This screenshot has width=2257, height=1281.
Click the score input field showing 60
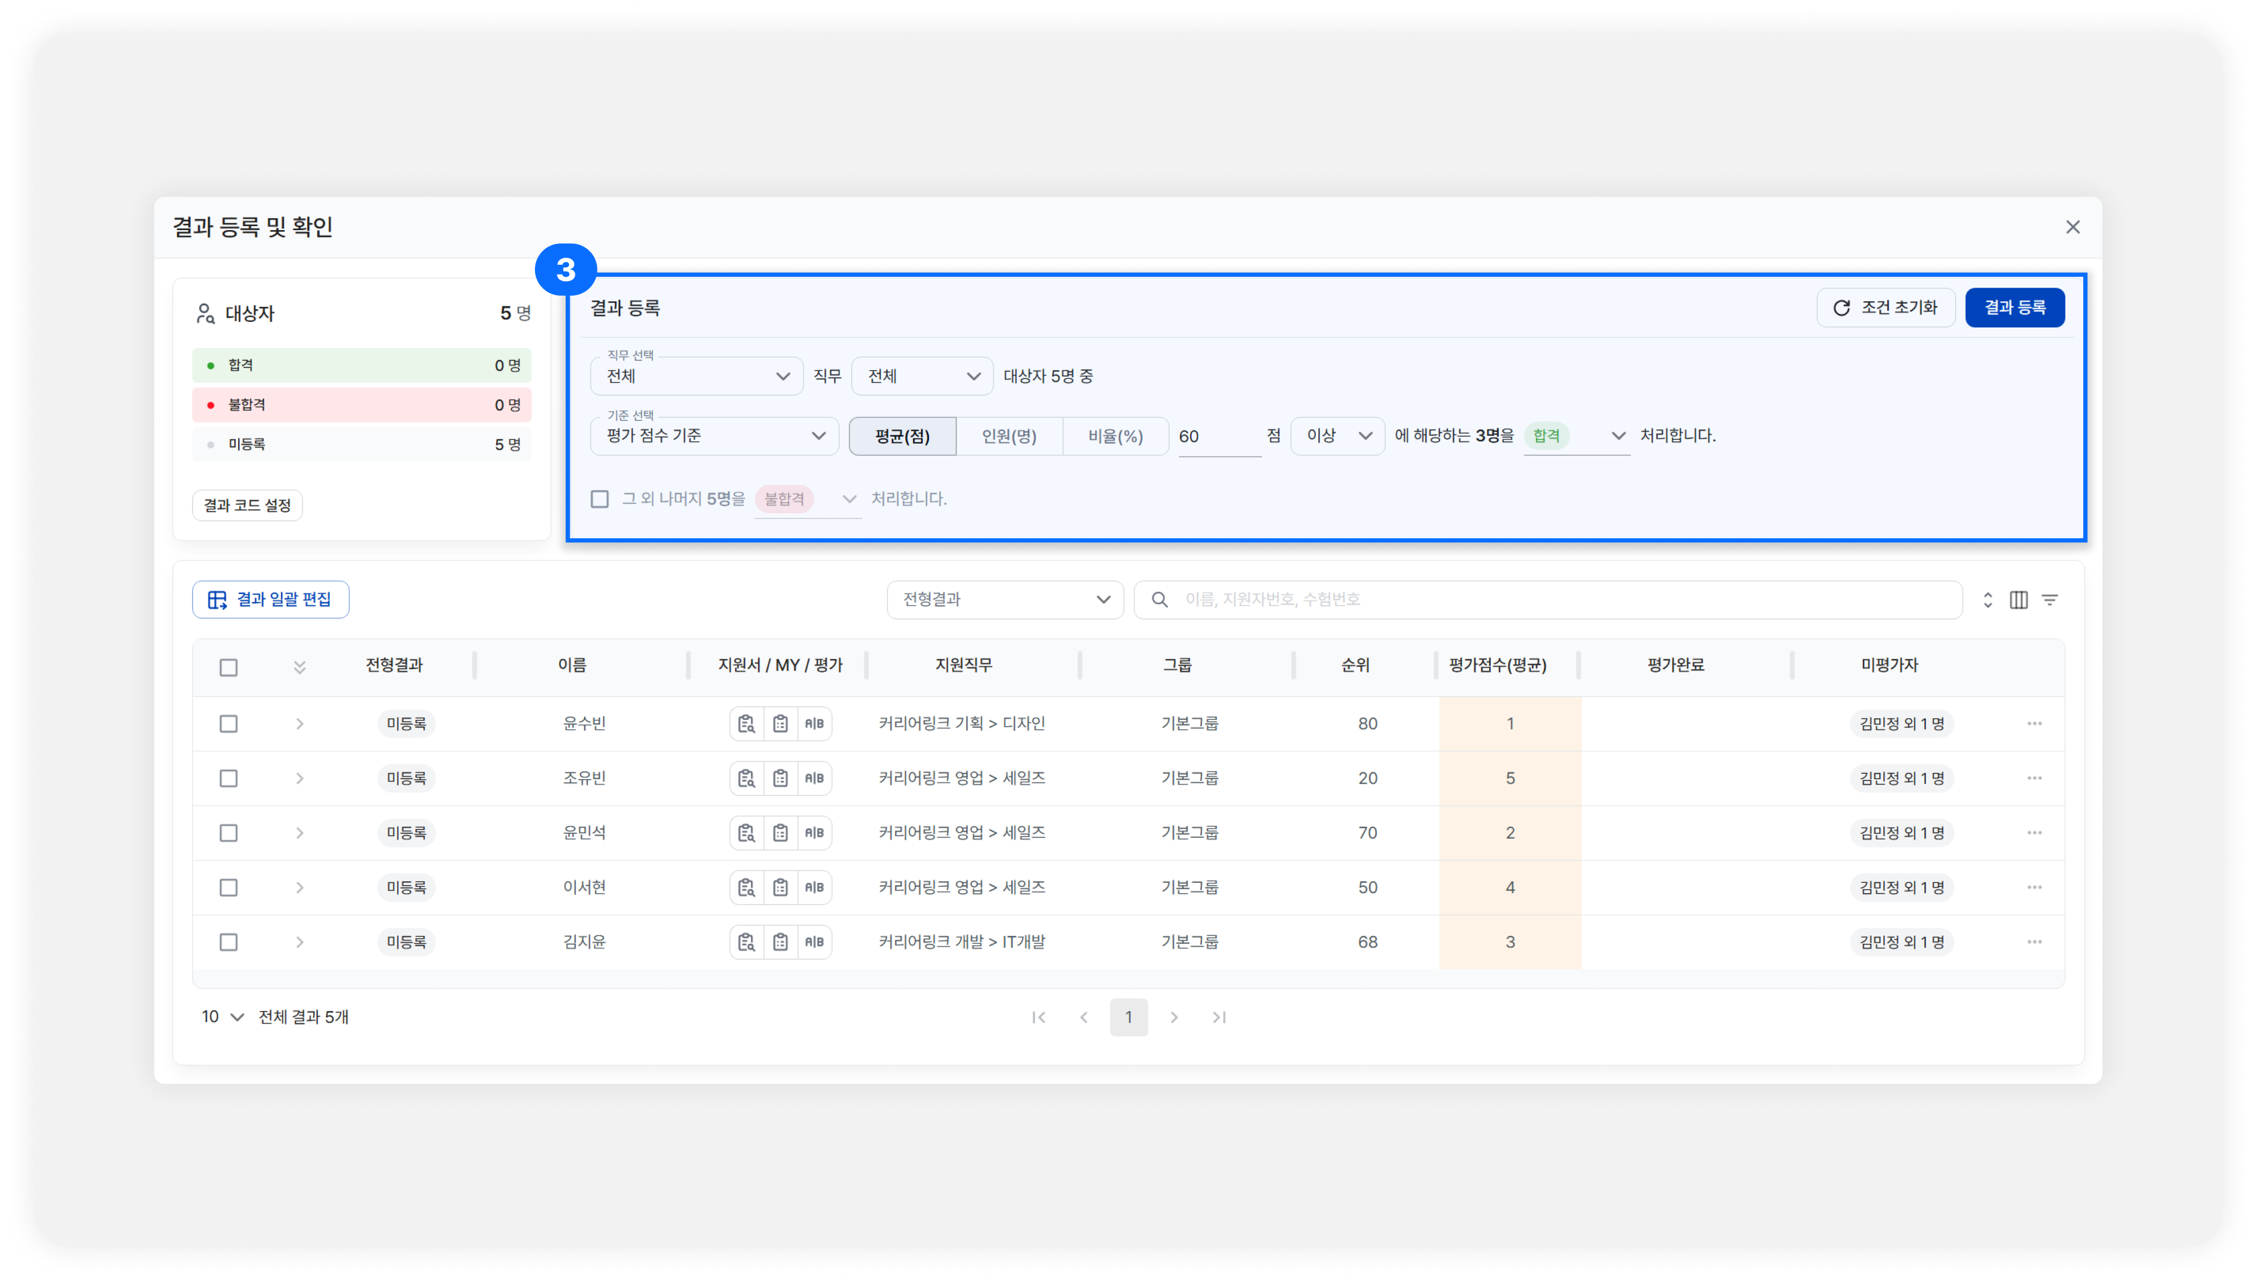(x=1220, y=436)
